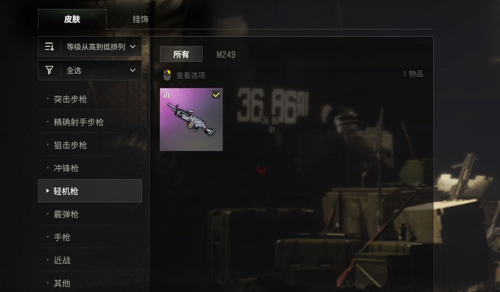
Task: Click the bar-level icon on the skin tile
Action: [167, 95]
